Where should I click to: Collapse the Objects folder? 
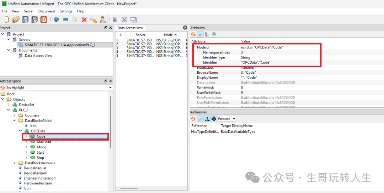pos(3,99)
